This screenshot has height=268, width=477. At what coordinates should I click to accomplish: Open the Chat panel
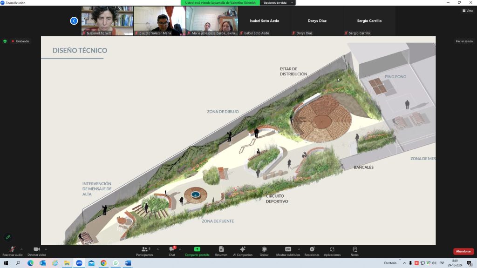point(172,251)
